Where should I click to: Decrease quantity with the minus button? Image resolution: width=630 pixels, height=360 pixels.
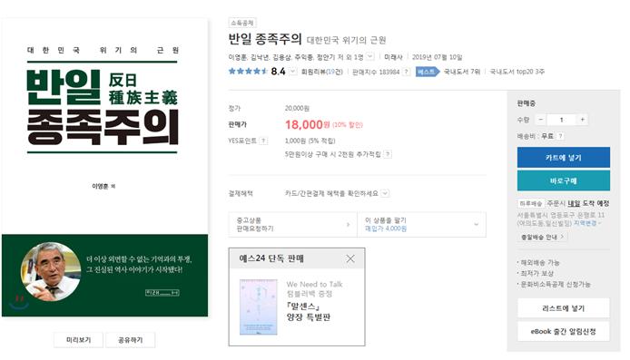pyautogui.click(x=541, y=120)
